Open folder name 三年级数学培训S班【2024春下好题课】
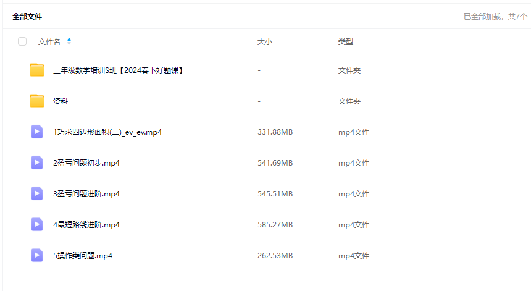Image resolution: width=531 pixels, height=291 pixels. [118, 70]
